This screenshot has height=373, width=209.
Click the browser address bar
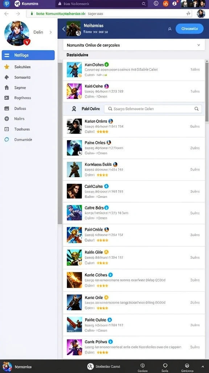click(x=109, y=14)
